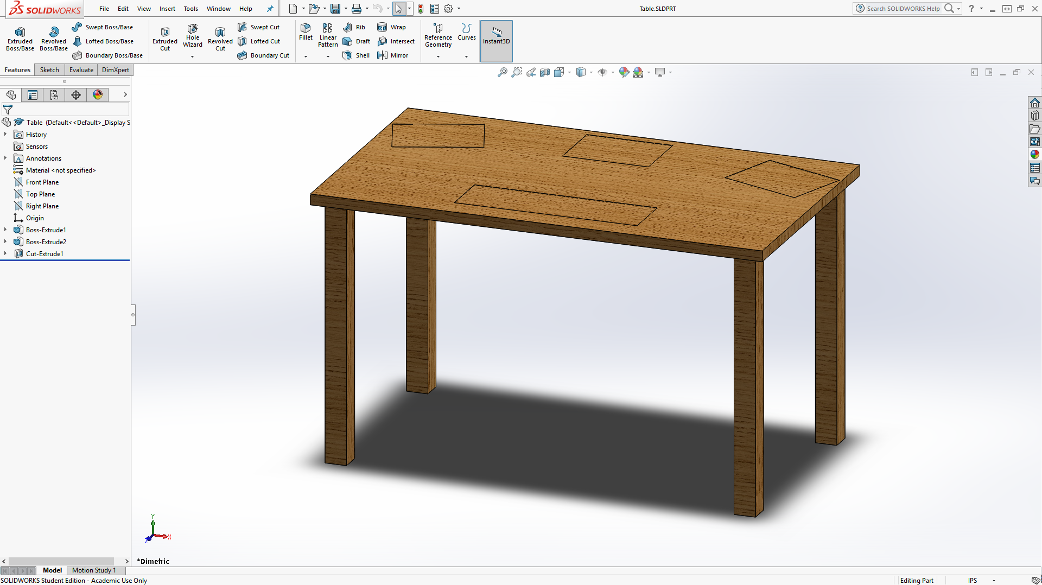1042x585 pixels.
Task: Switch to the Sketch tab
Action: tap(49, 70)
